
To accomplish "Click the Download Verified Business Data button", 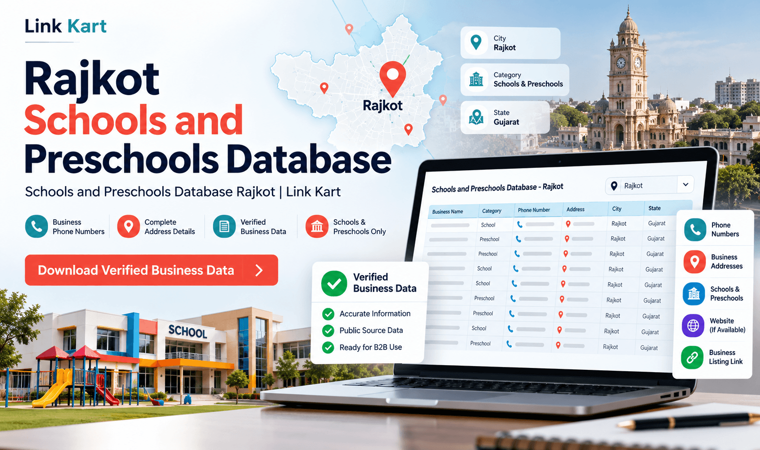I will 152,270.
